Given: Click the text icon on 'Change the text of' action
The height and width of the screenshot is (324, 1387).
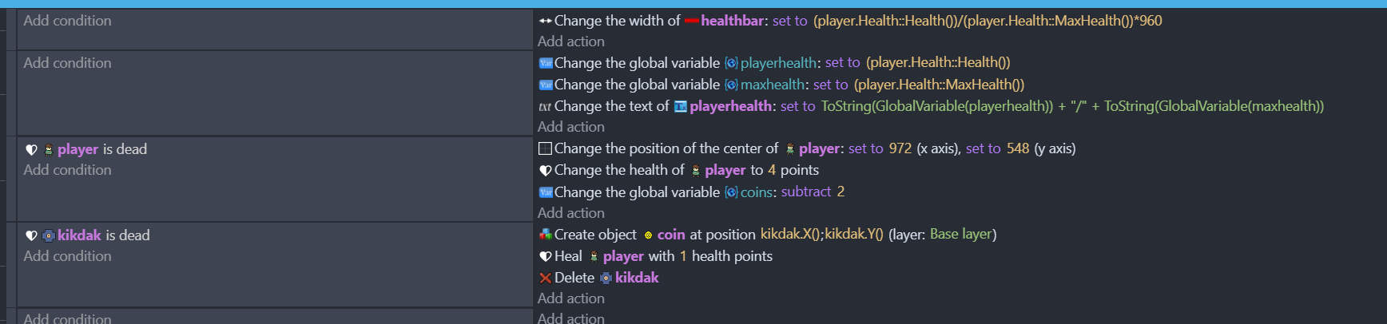Looking at the screenshot, I should pyautogui.click(x=546, y=106).
